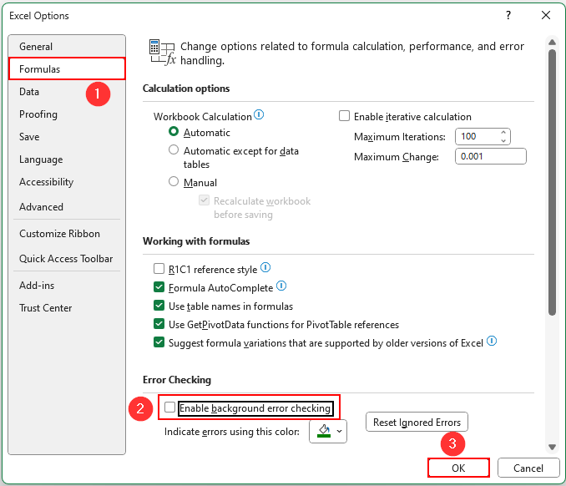
Task: Click the info icon beside R1C1 reference style
Action: click(265, 267)
